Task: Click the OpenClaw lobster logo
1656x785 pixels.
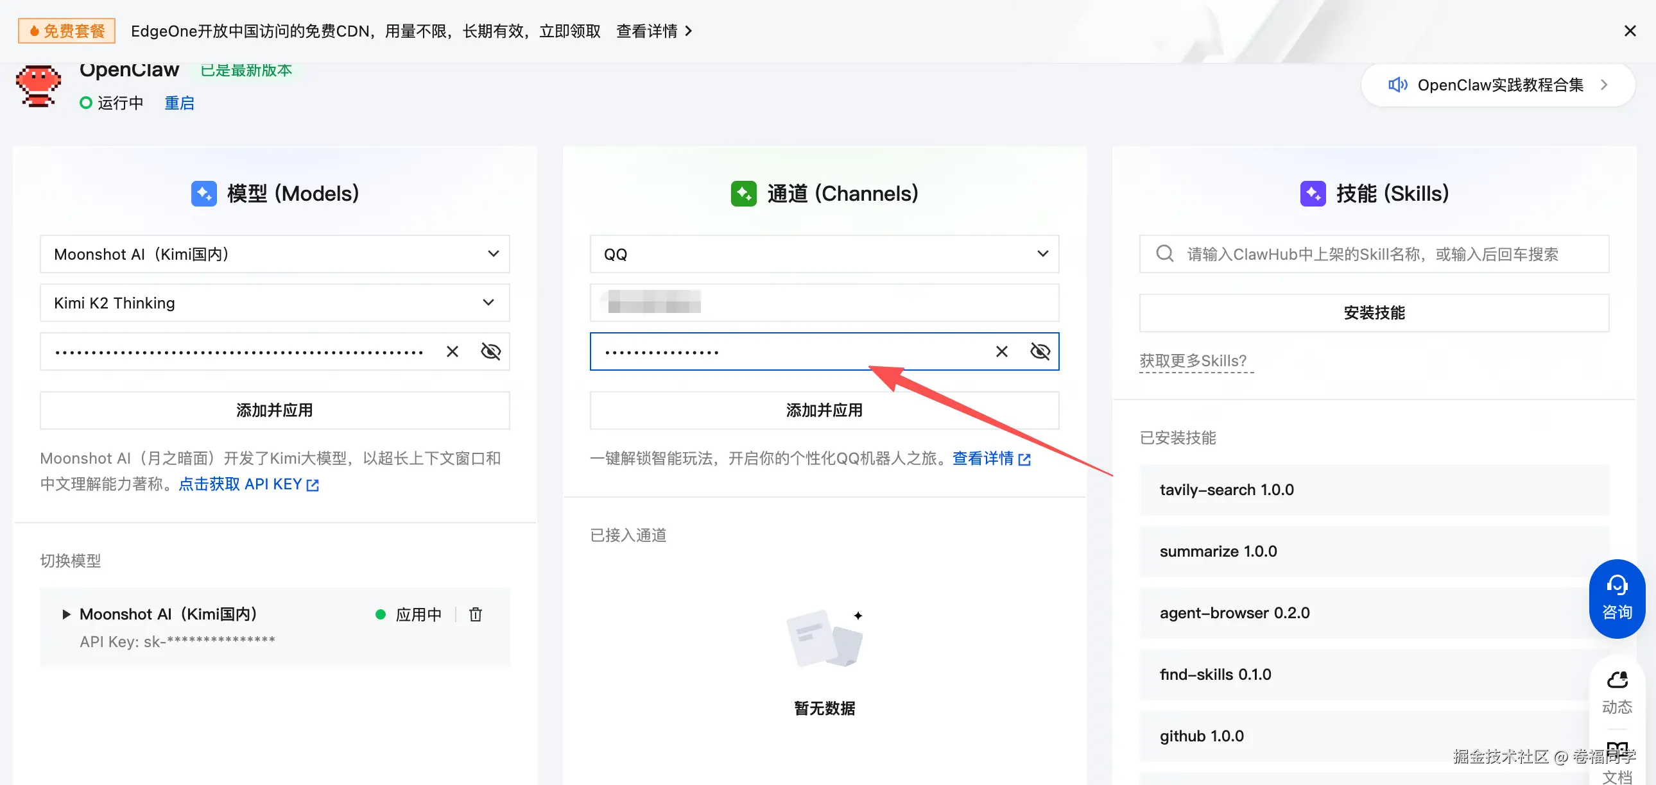Action: point(38,85)
